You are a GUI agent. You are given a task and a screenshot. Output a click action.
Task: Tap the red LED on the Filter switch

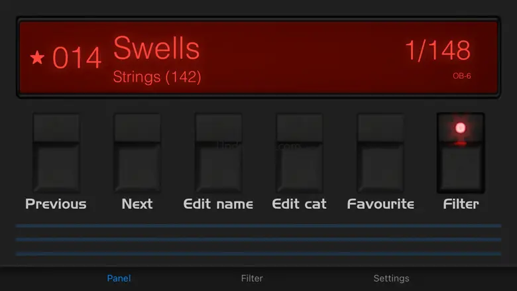(x=460, y=128)
